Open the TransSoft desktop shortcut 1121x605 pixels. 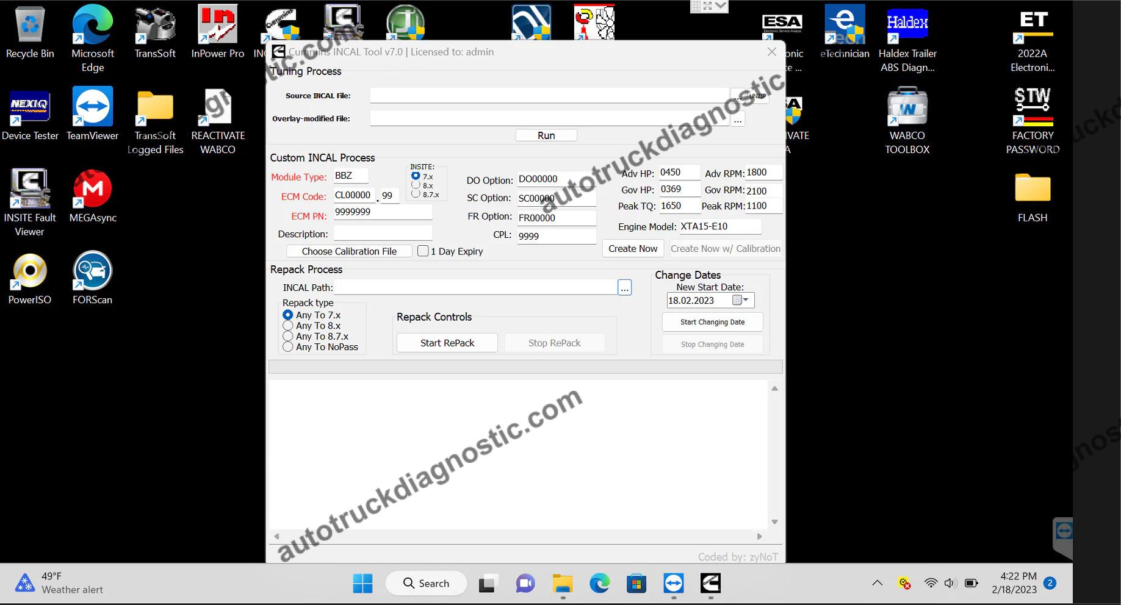pyautogui.click(x=155, y=32)
